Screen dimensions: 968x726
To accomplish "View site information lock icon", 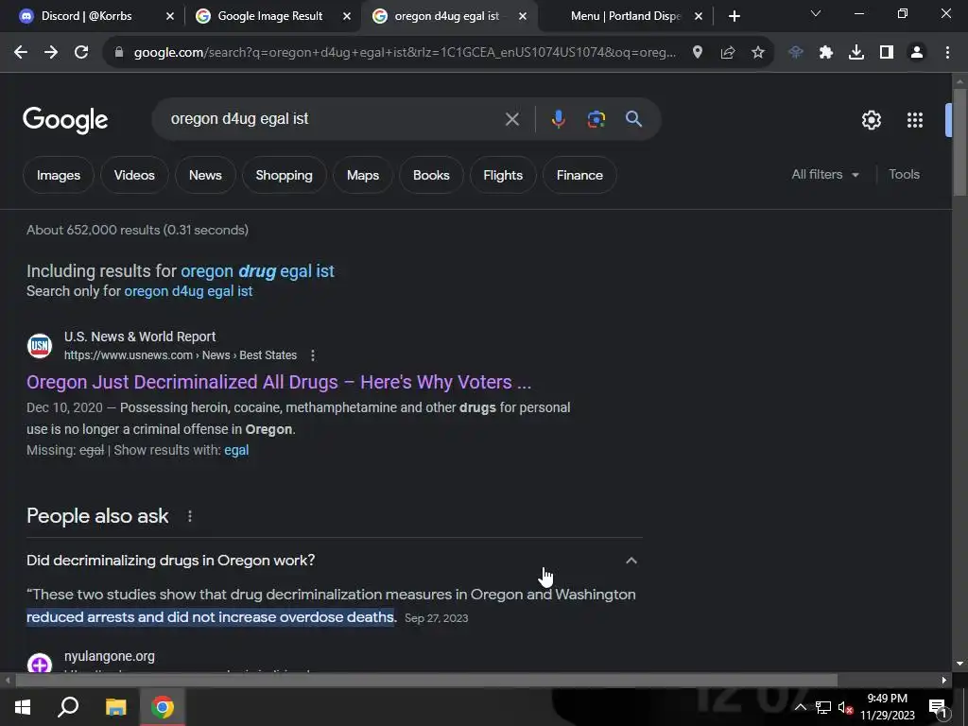I will 119,53.
